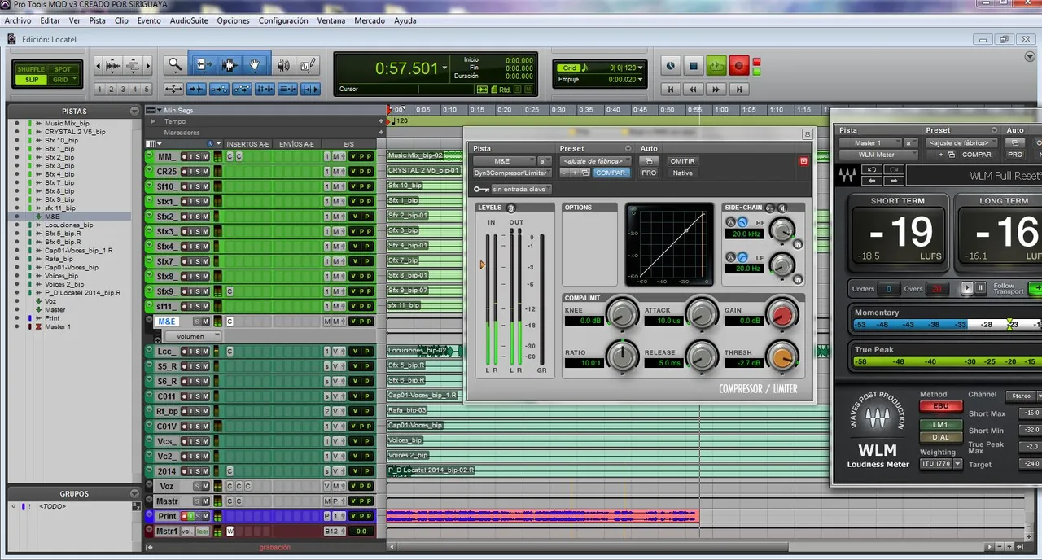This screenshot has height=560, width=1042.
Task: Click the Fast Forward transport button
Action: pos(716,89)
